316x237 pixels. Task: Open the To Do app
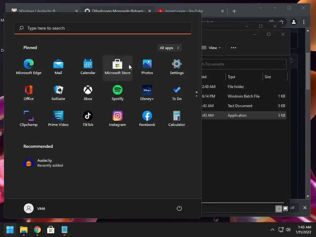tap(177, 93)
